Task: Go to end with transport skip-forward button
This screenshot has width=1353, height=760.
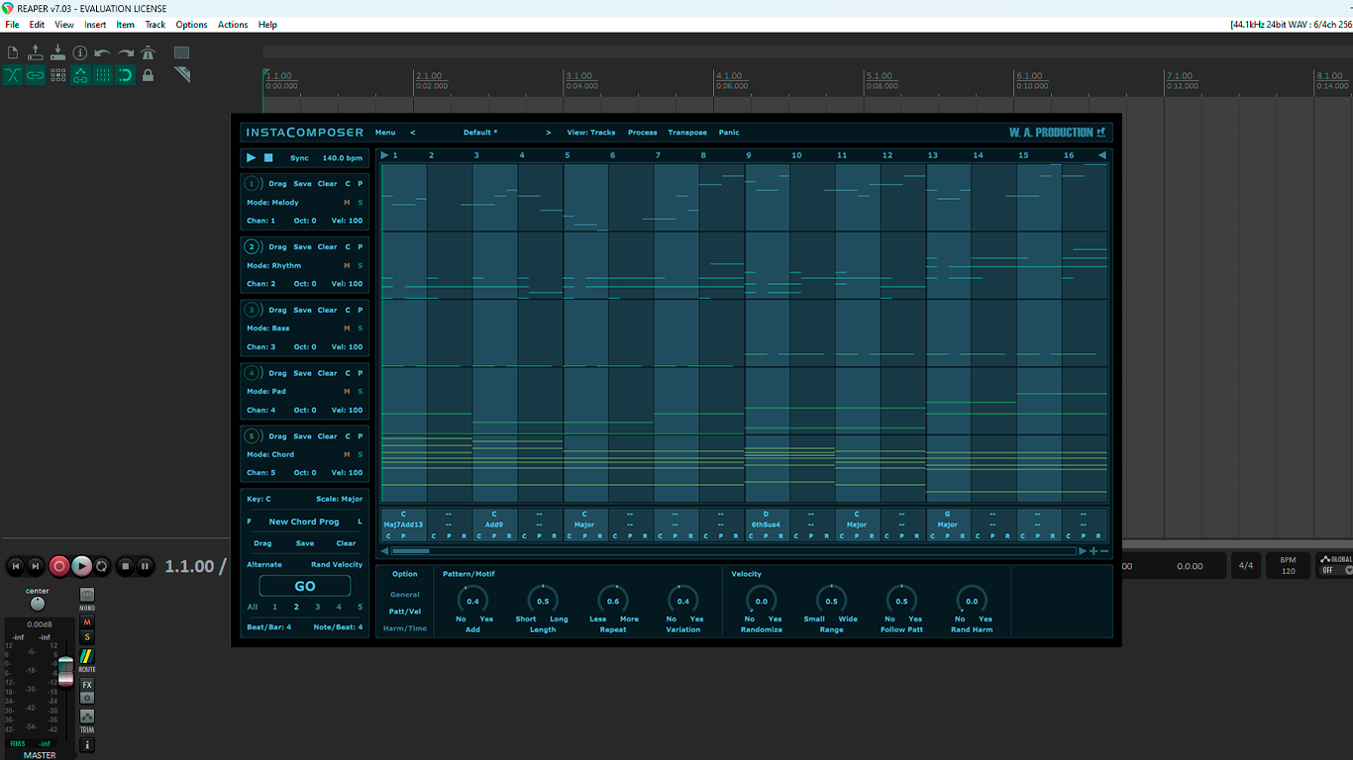Action: (x=36, y=566)
